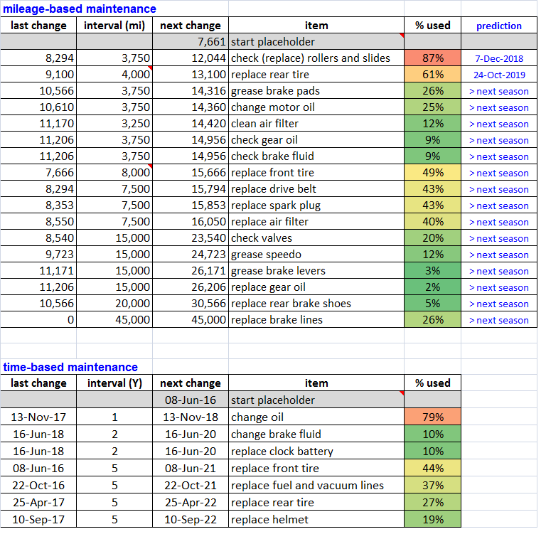Click the 23,540 next change cell
Screen dimensions: 546x539
click(191, 238)
